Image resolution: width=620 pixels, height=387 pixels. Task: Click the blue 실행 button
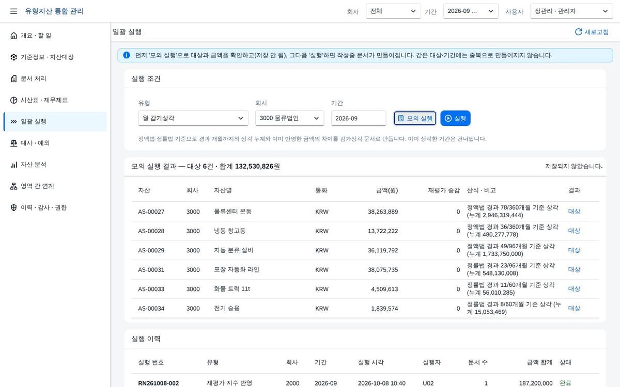click(455, 118)
